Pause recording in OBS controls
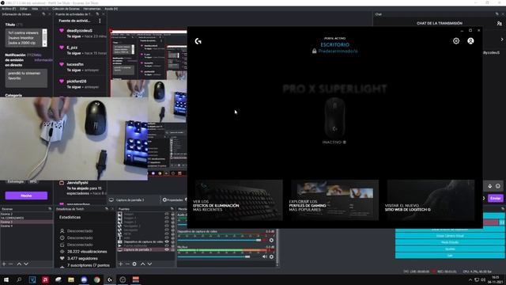This screenshot has height=285, width=506. coord(502,222)
